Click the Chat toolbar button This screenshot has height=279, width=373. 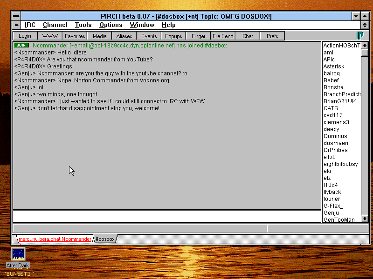point(248,36)
